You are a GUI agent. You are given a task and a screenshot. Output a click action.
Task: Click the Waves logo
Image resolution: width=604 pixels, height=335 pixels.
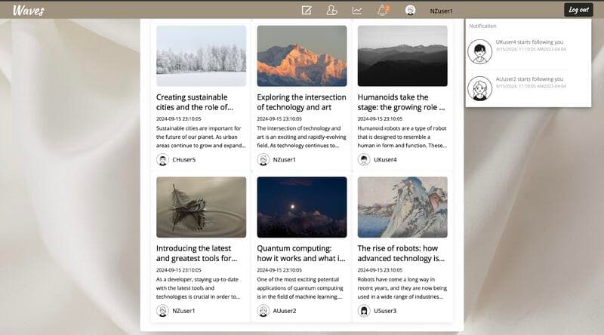pyautogui.click(x=29, y=11)
